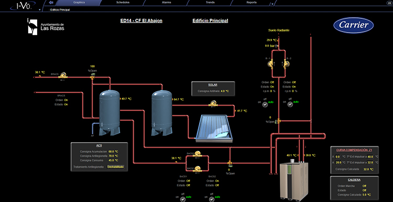The width and height of the screenshot is (393, 202).
Task: Toggle the BACS2 on/off/auto selector knob
Action: pyautogui.click(x=212, y=198)
